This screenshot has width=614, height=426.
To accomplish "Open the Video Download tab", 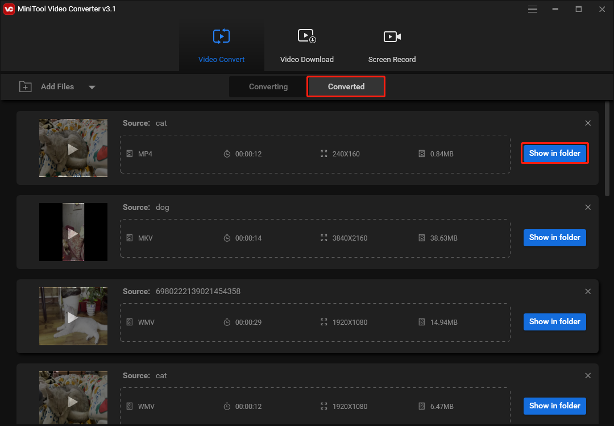I will pyautogui.click(x=306, y=46).
